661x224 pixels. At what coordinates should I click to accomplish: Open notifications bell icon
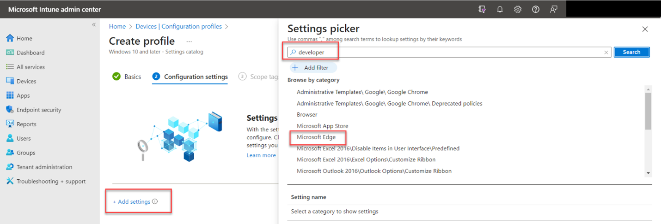[500, 9]
